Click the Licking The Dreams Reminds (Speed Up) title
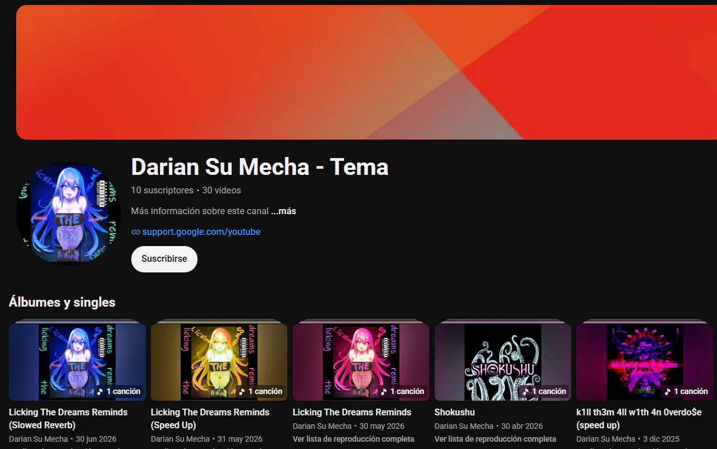Viewport: 717px width, 449px height. coord(210,419)
